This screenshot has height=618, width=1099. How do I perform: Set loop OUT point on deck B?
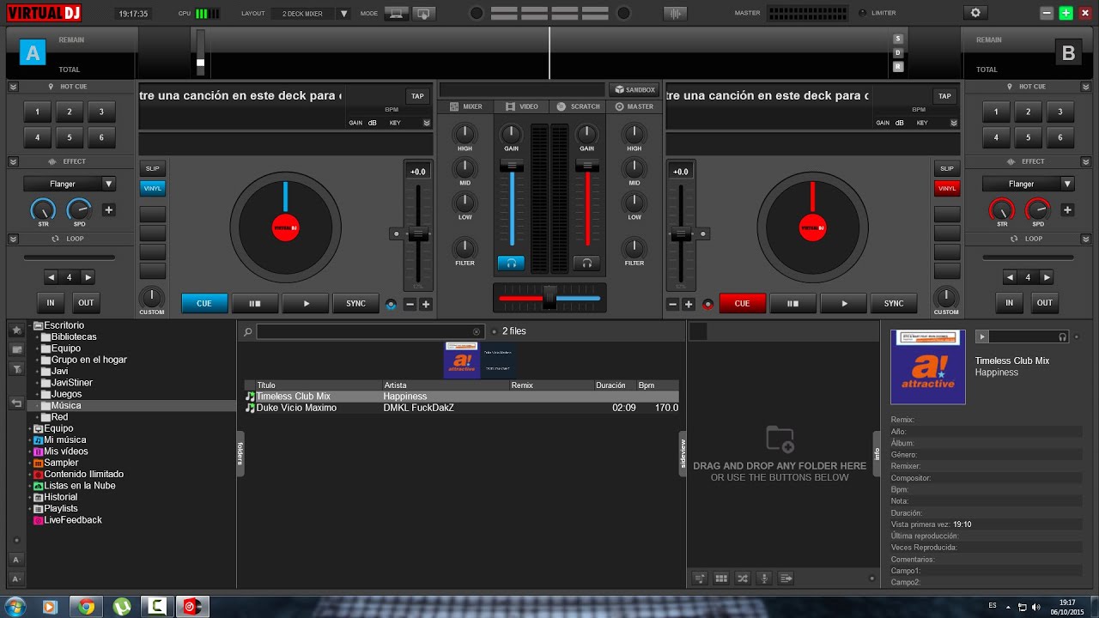pyautogui.click(x=1045, y=302)
